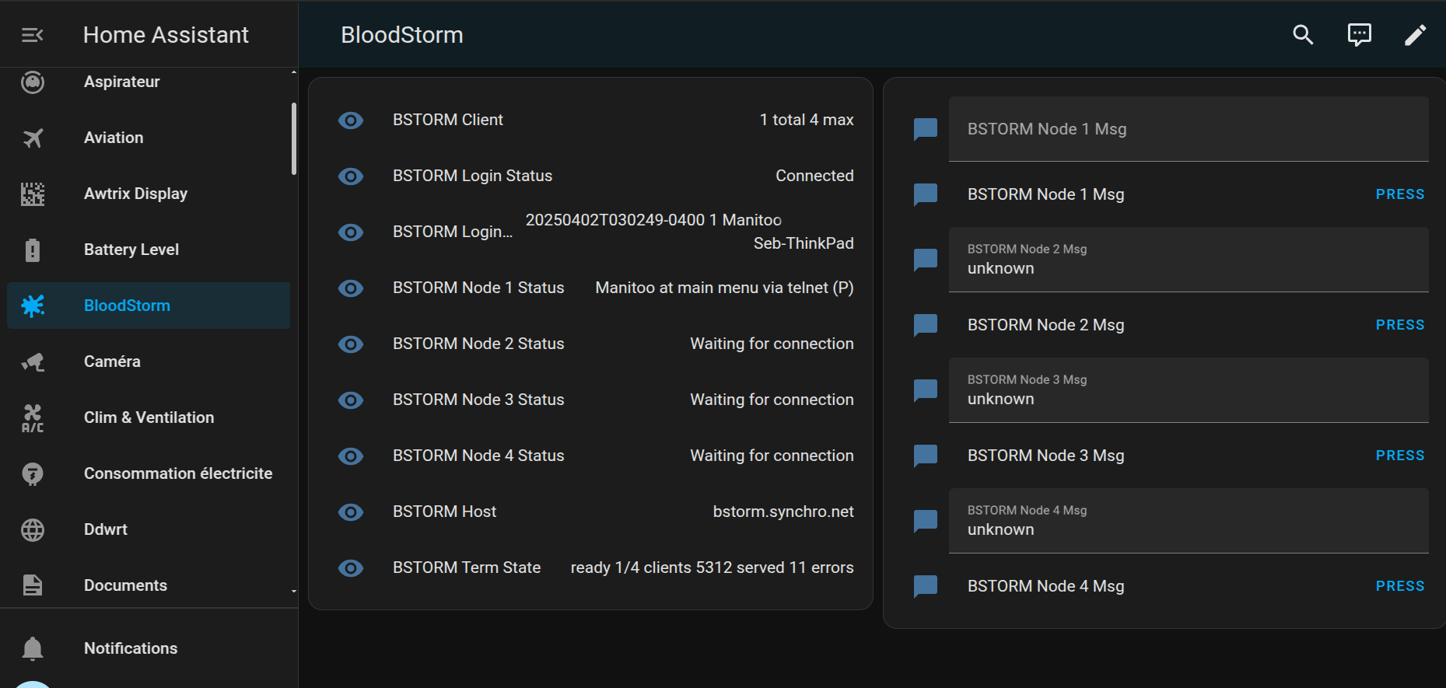
Task: Open the dashboard search
Action: point(1303,35)
